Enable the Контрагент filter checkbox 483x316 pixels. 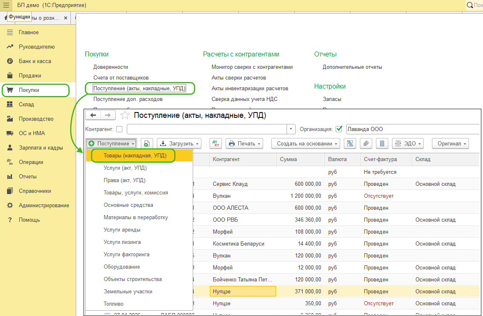119,129
